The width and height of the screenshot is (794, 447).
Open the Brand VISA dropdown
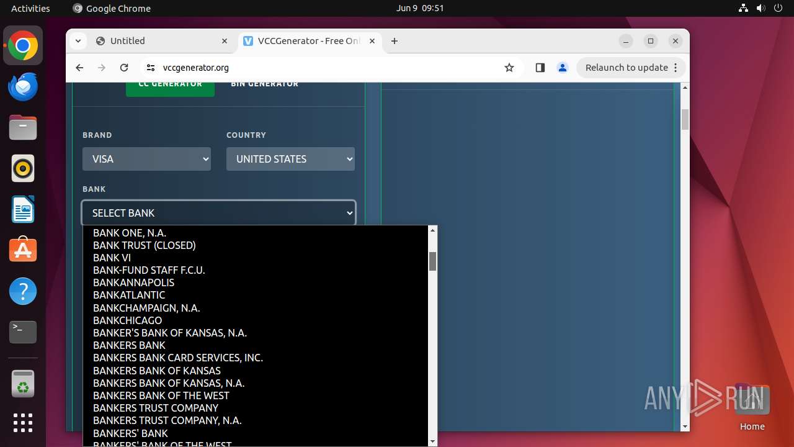point(146,159)
